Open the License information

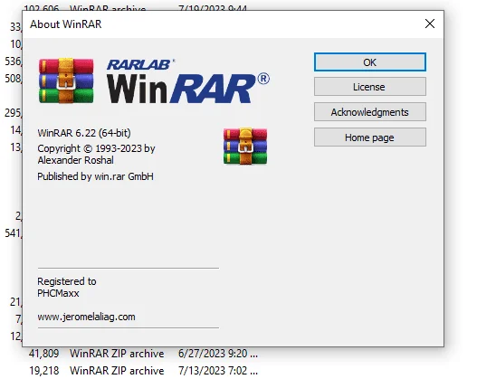(x=370, y=87)
